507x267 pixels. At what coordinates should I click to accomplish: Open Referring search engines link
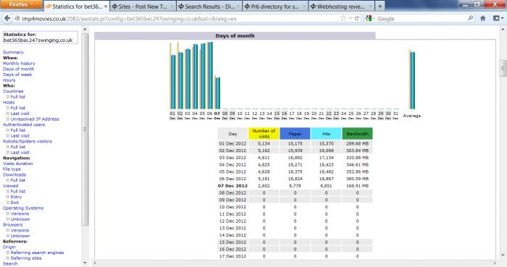[x=37, y=253]
